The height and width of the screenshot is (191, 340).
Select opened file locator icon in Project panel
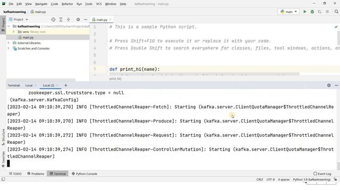click(x=53, y=20)
